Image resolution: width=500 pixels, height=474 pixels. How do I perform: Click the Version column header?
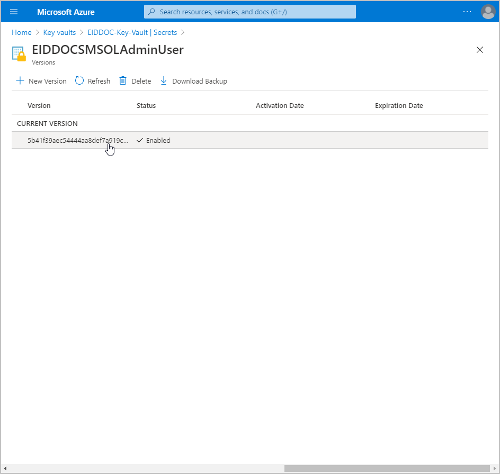pyautogui.click(x=39, y=105)
